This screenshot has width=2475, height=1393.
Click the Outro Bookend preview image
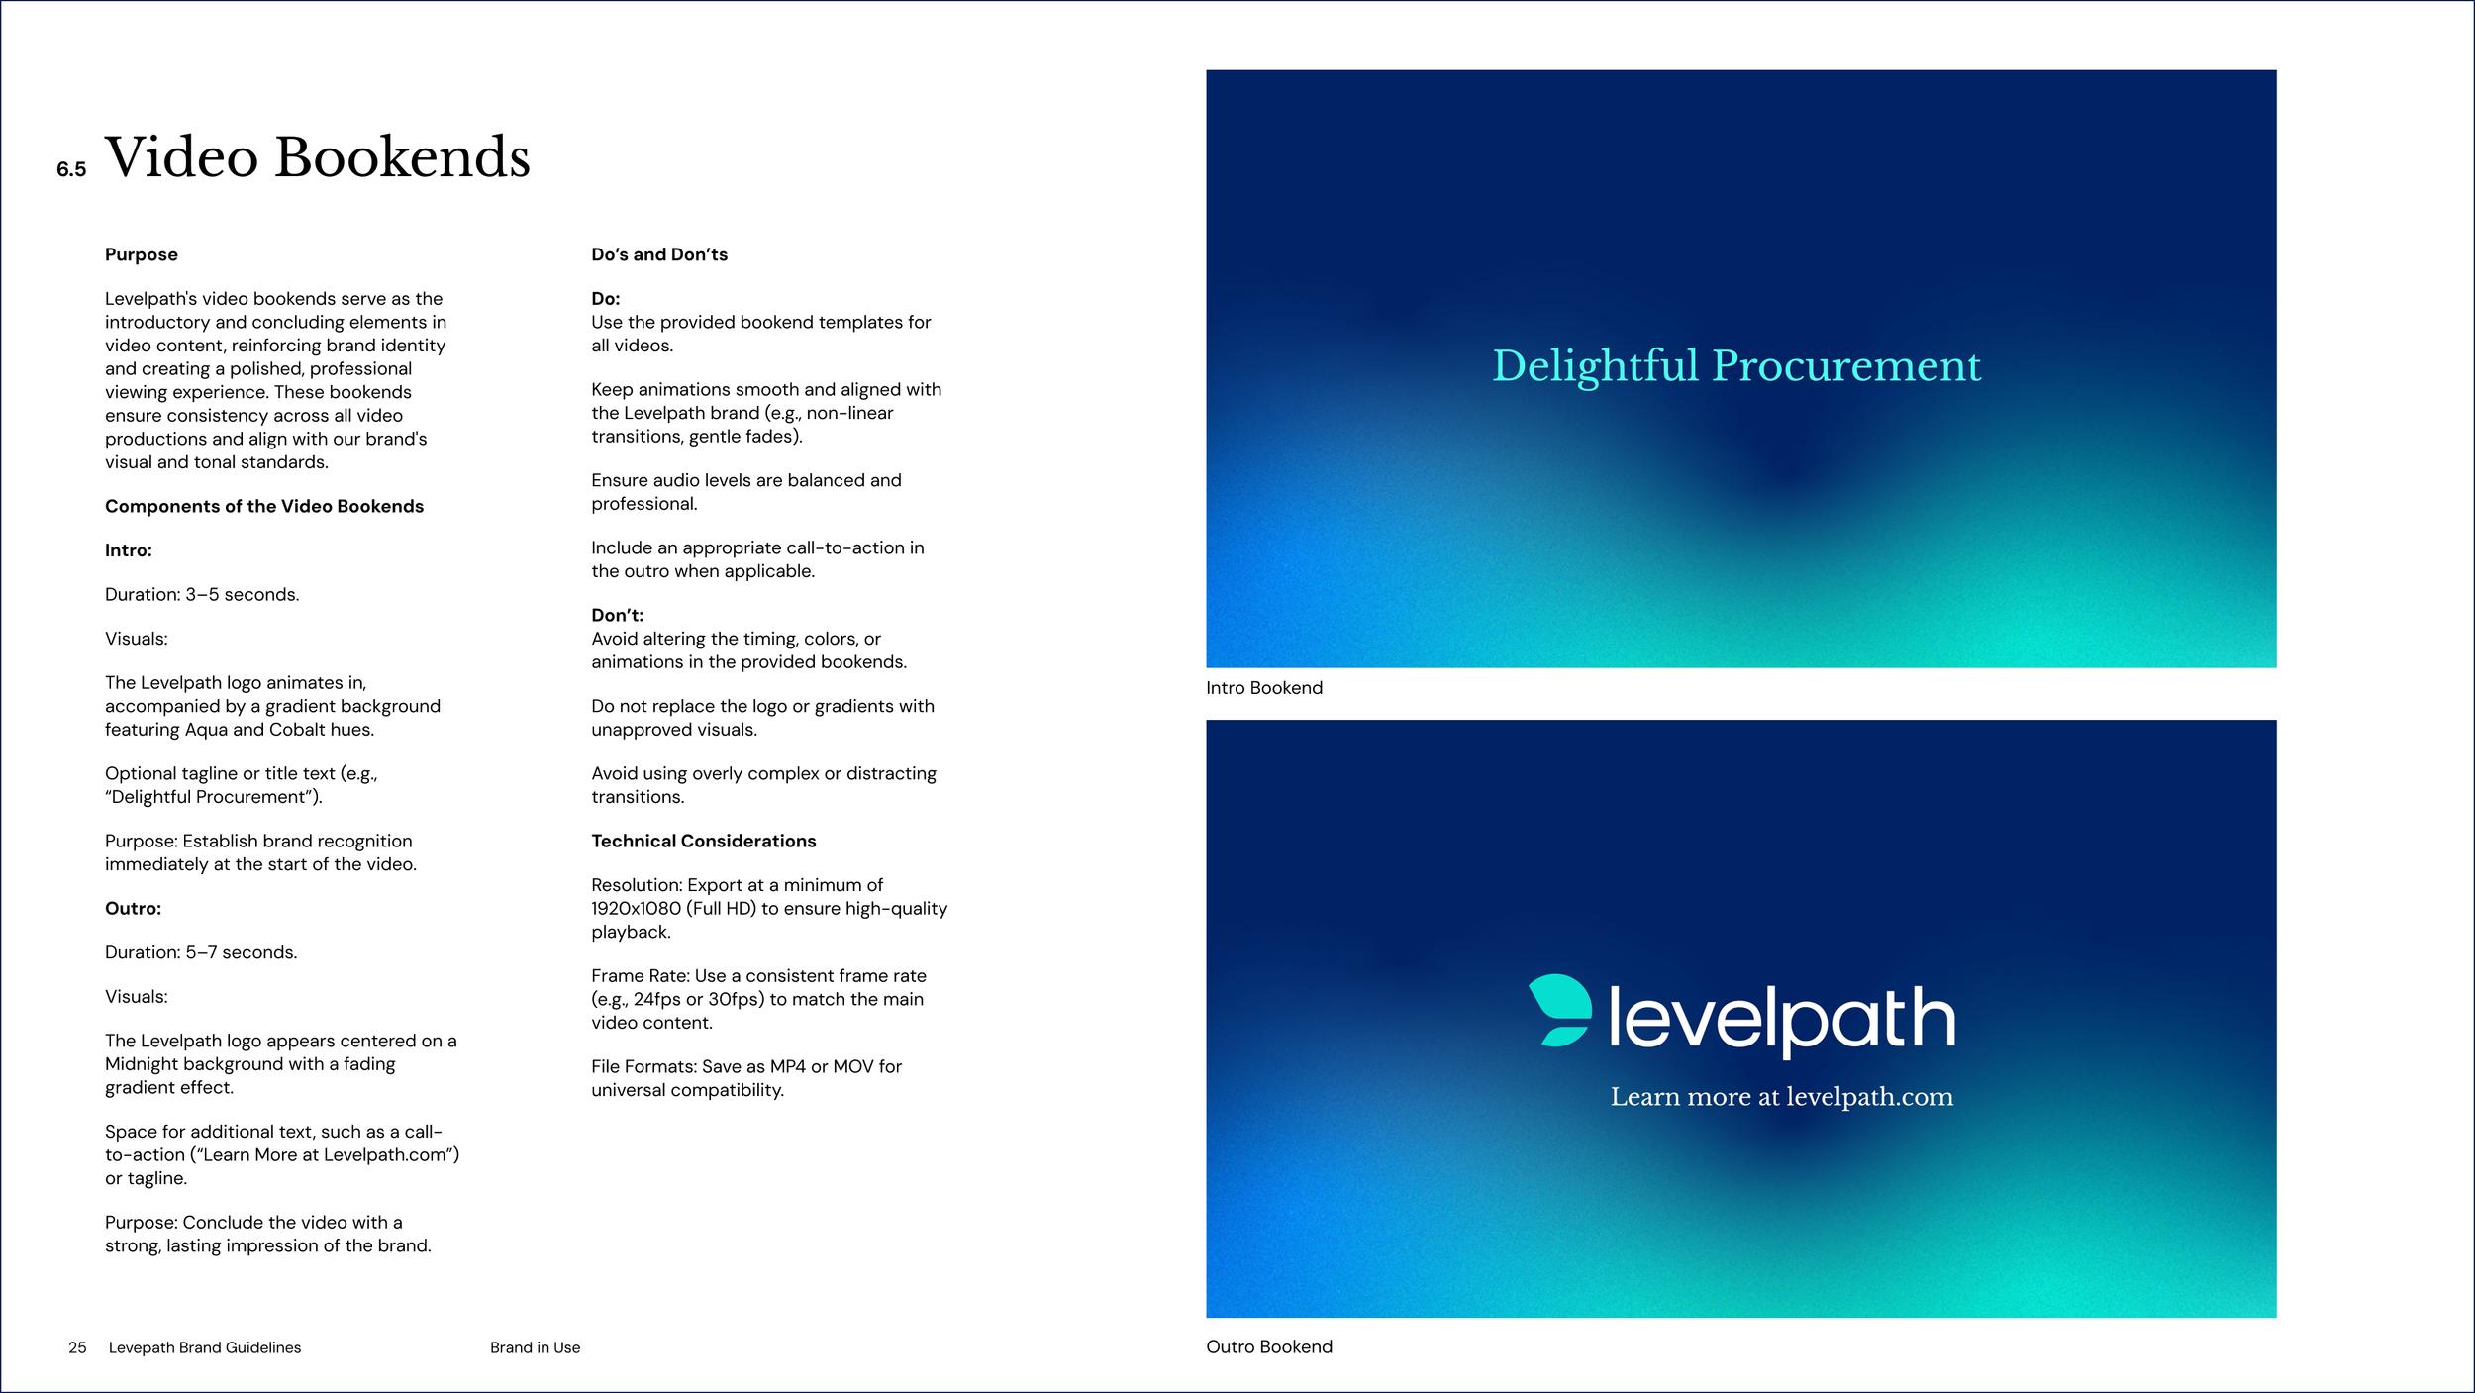(x=1740, y=1018)
